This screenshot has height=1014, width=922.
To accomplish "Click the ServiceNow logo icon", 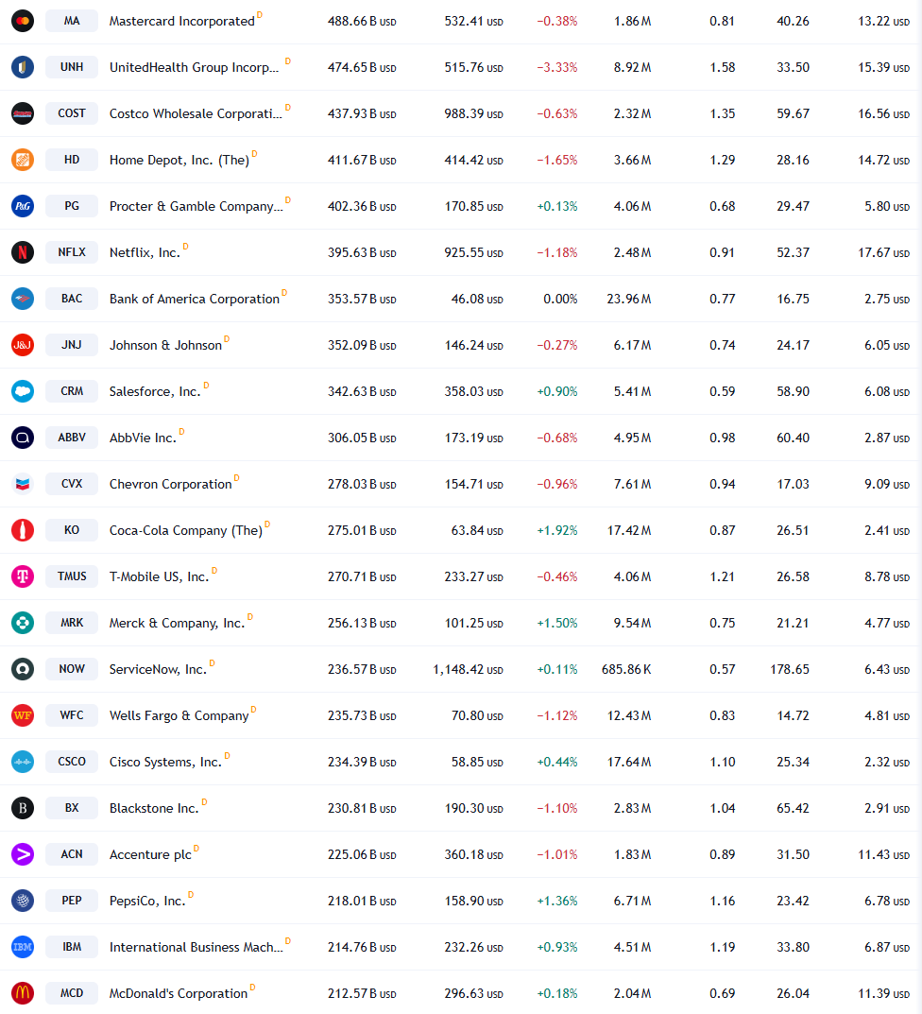I will [23, 669].
